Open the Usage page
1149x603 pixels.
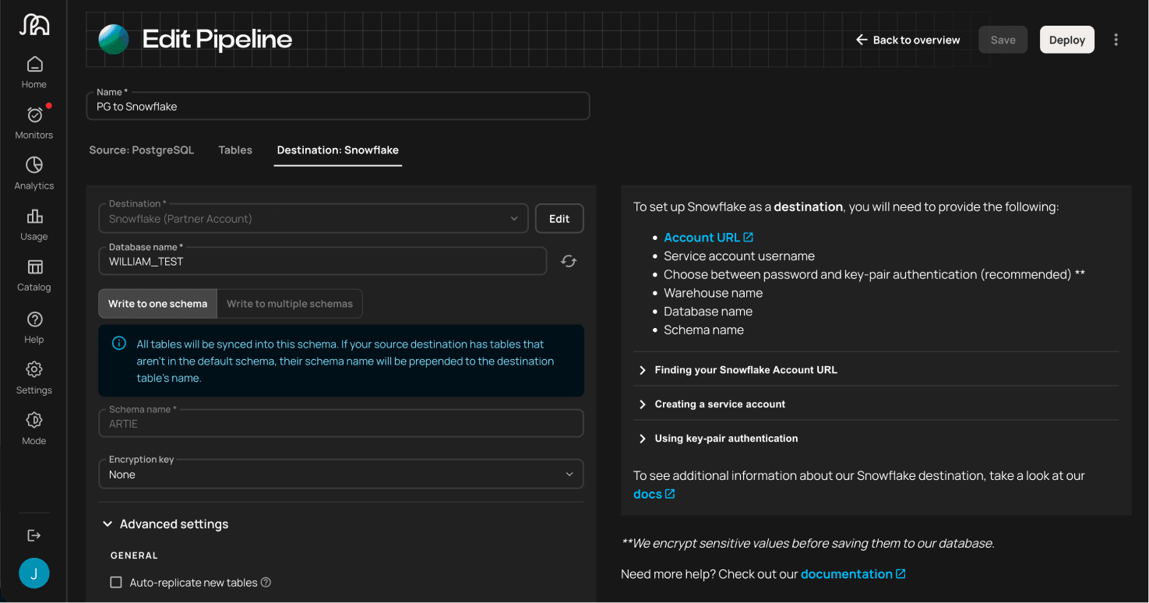[34, 224]
